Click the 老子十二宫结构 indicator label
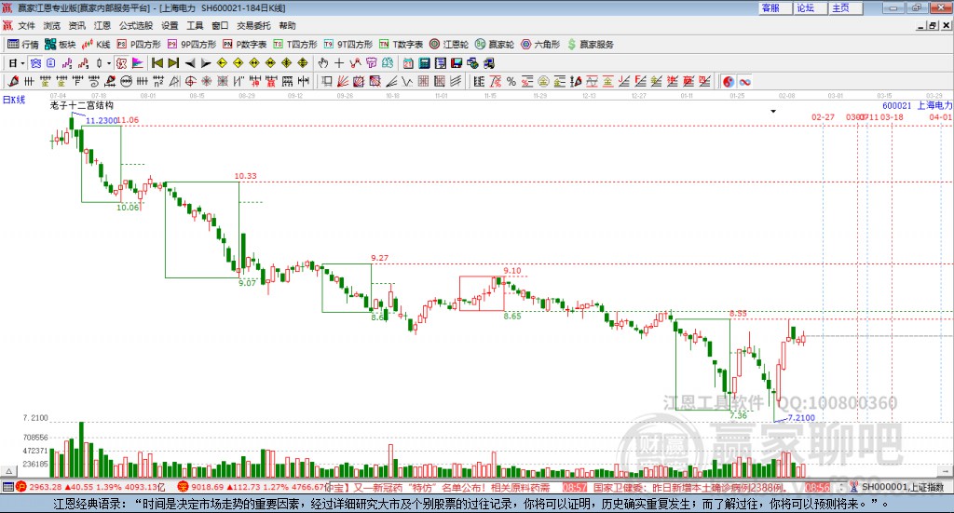 (x=81, y=106)
